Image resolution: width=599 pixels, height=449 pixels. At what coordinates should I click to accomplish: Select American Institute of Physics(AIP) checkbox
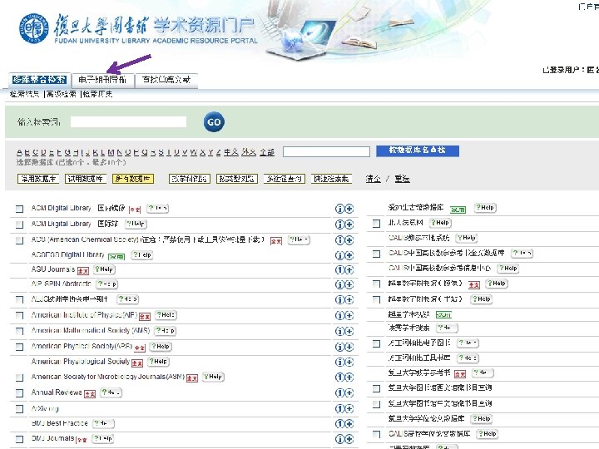pos(19,315)
